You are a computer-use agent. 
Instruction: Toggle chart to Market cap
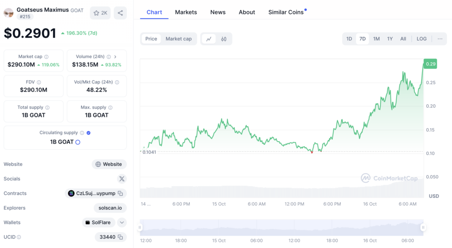178,39
